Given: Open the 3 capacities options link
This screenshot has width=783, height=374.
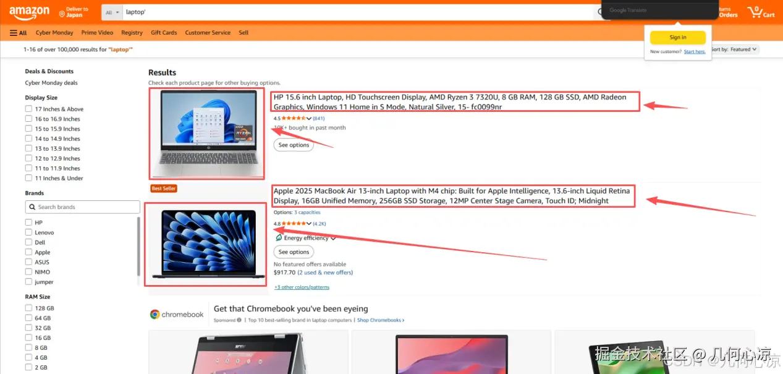Looking at the screenshot, I should (307, 213).
